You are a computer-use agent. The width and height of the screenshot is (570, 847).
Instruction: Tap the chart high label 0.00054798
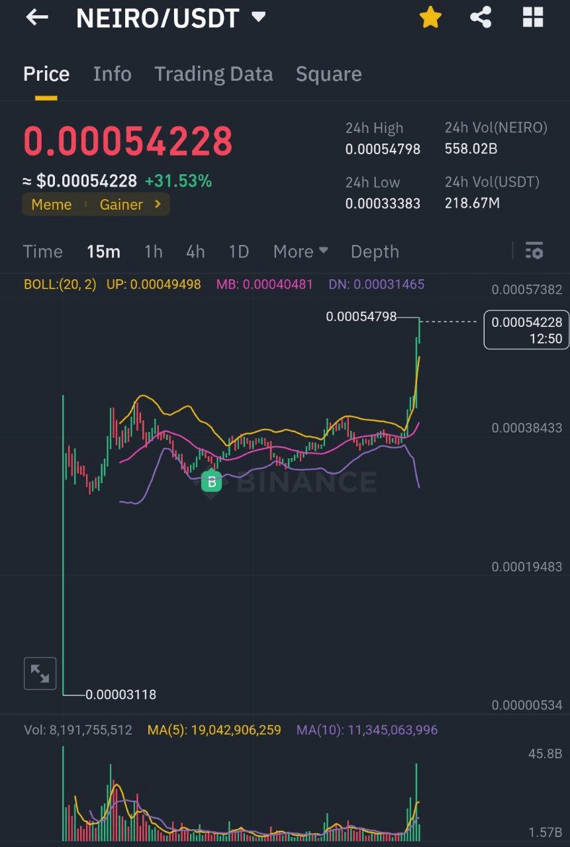(361, 317)
